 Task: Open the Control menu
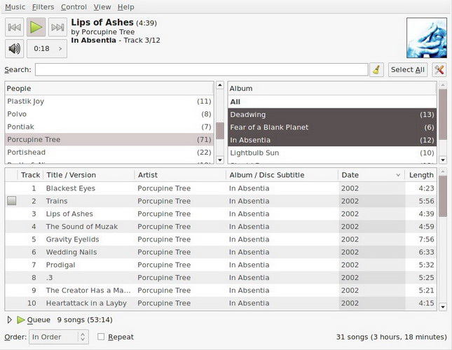[74, 7]
